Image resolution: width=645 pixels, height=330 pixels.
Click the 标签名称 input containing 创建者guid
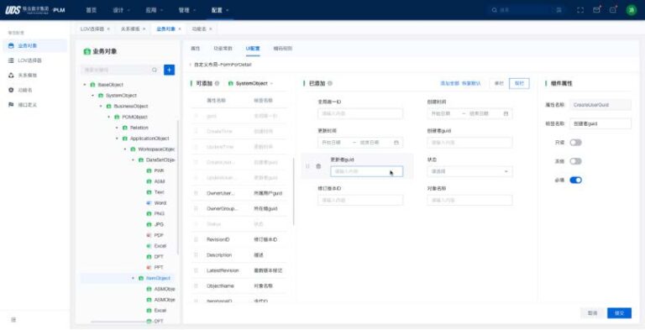tap(600, 123)
